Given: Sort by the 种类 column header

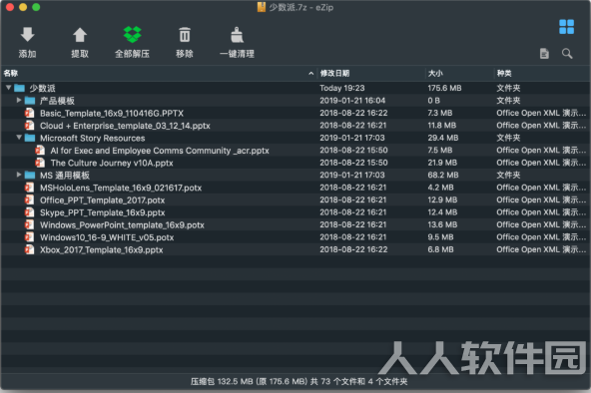Looking at the screenshot, I should (542, 73).
